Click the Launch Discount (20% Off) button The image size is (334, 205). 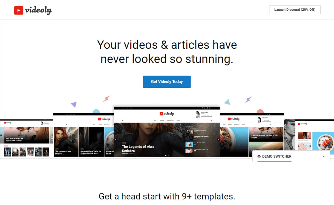tap(295, 10)
